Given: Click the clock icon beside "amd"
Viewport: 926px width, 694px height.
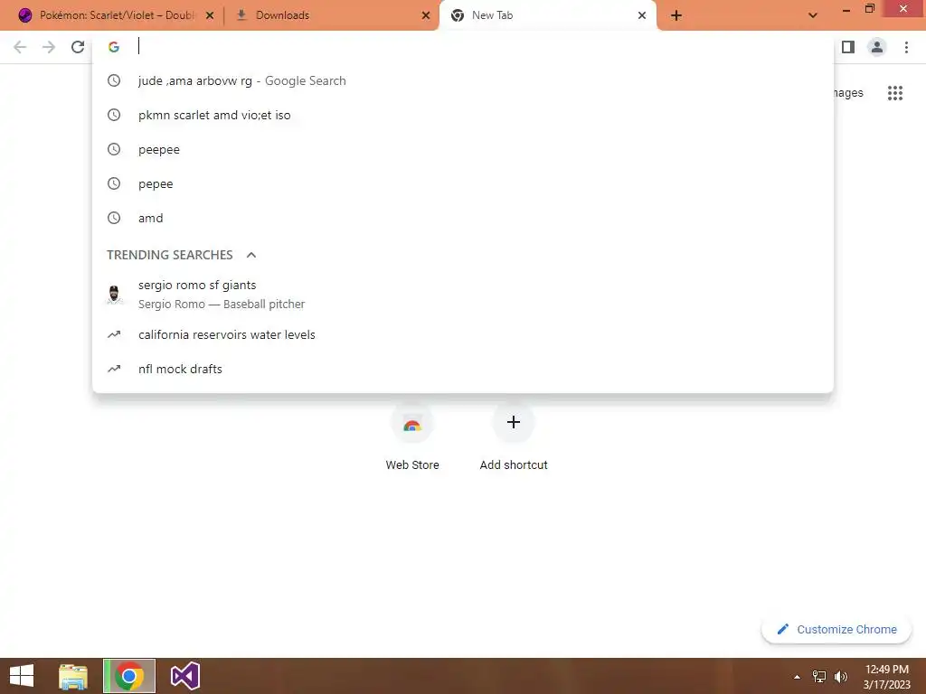Looking at the screenshot, I should coord(114,218).
